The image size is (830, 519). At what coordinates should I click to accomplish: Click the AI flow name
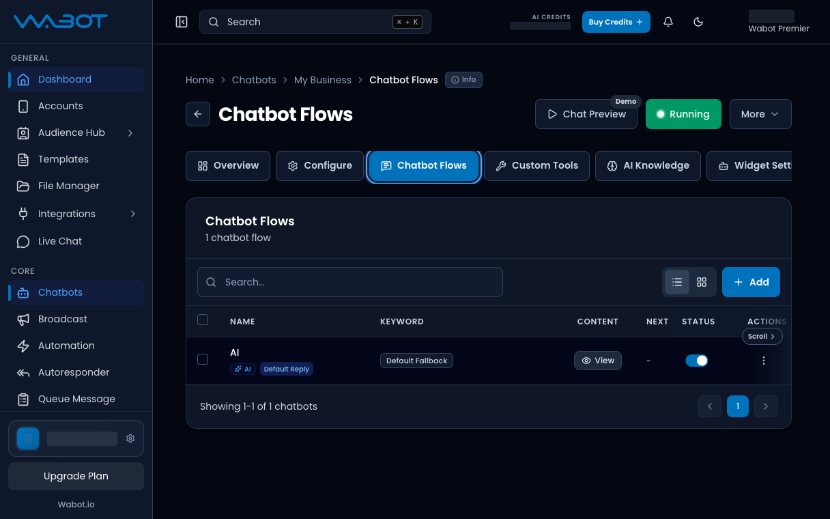[235, 352]
